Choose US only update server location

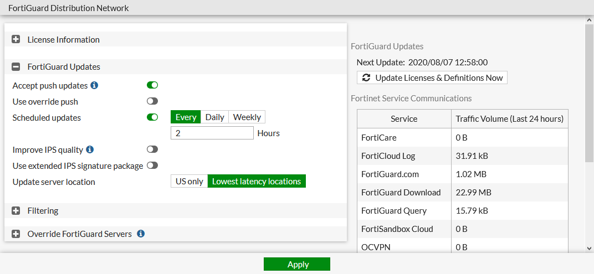pyautogui.click(x=189, y=182)
